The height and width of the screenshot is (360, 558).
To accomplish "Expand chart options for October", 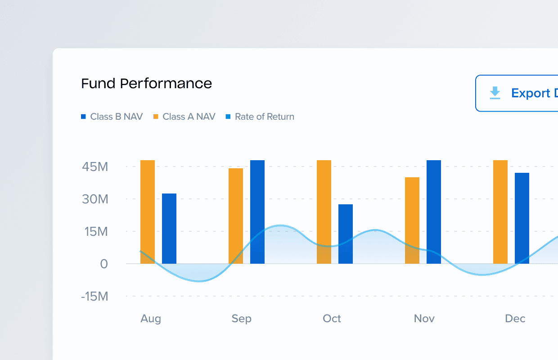I will point(332,319).
